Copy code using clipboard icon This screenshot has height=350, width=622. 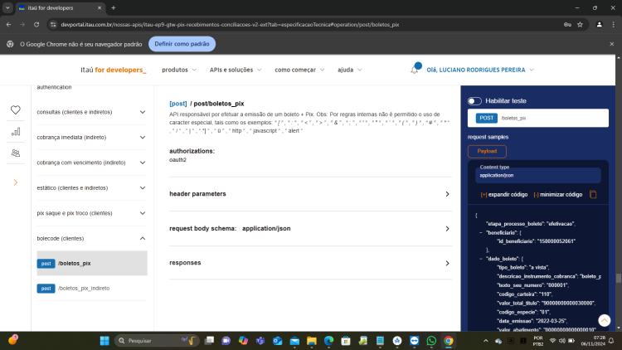click(593, 194)
